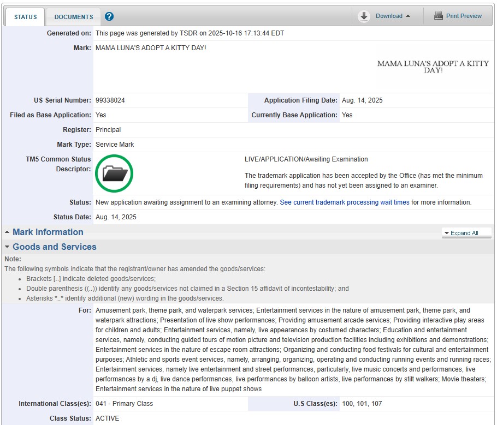Viewport: 497px width, 425px height.
Task: Click the 041 - Primary Class value
Action: pyautogui.click(x=124, y=404)
